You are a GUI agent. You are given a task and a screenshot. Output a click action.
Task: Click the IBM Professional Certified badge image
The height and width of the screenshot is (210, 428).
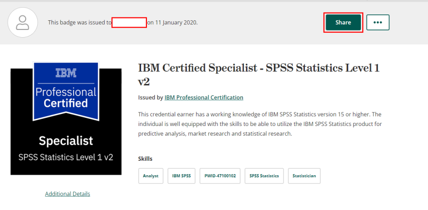click(x=66, y=118)
